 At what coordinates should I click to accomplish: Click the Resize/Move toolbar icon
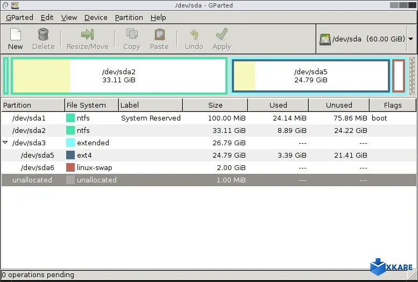[87, 35]
